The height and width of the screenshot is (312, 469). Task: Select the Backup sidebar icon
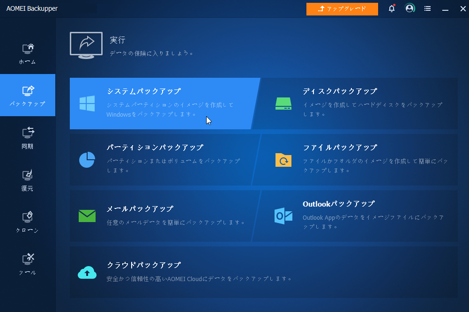(x=28, y=91)
